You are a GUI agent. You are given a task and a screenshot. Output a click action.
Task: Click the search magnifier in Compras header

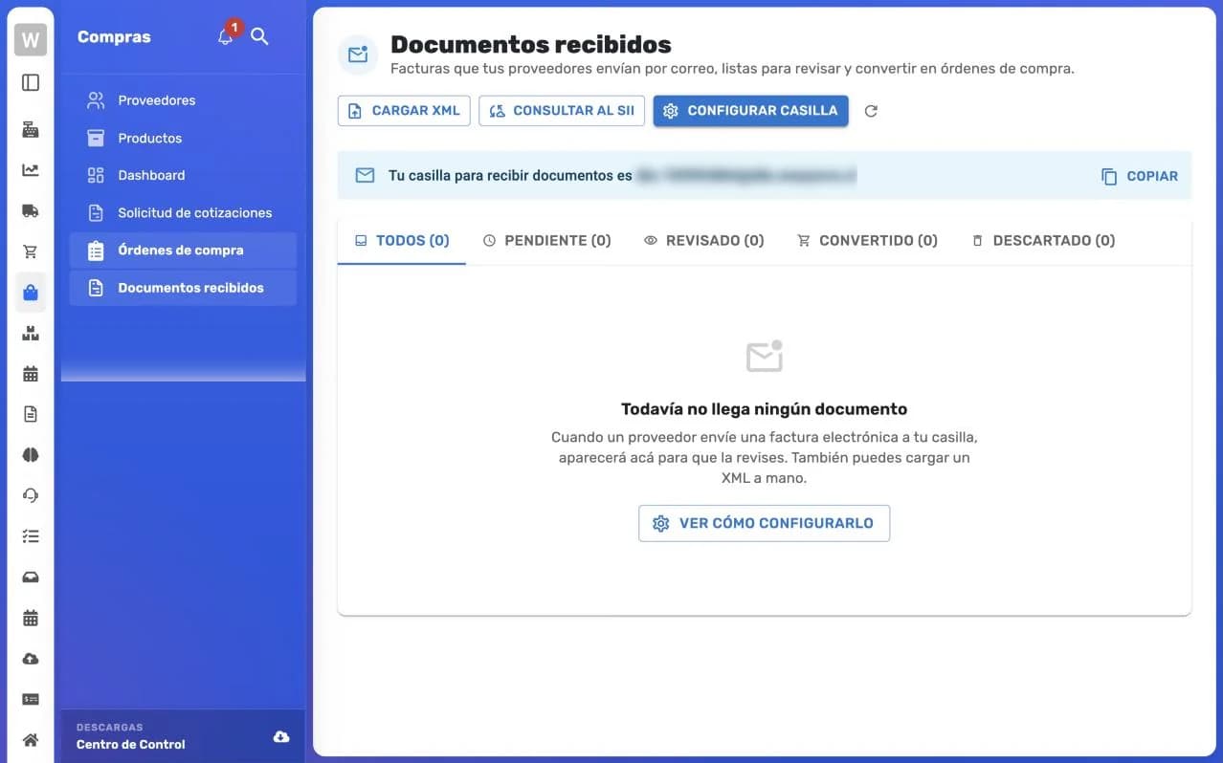coord(259,36)
